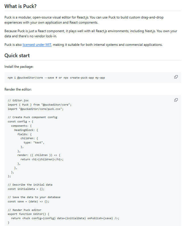Click the HeadingBlock code line
The width and height of the screenshot is (184, 226).
(x=26, y=130)
